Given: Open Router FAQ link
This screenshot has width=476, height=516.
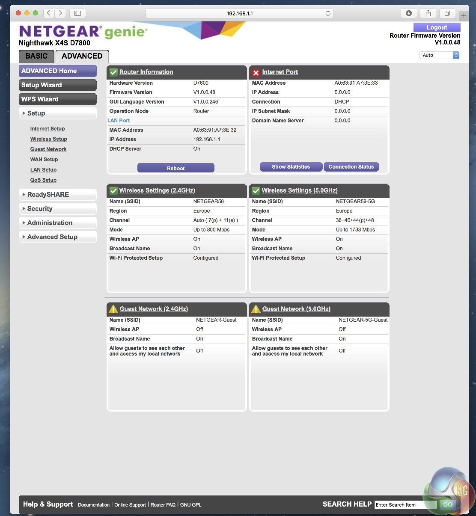Looking at the screenshot, I should pyautogui.click(x=163, y=505).
